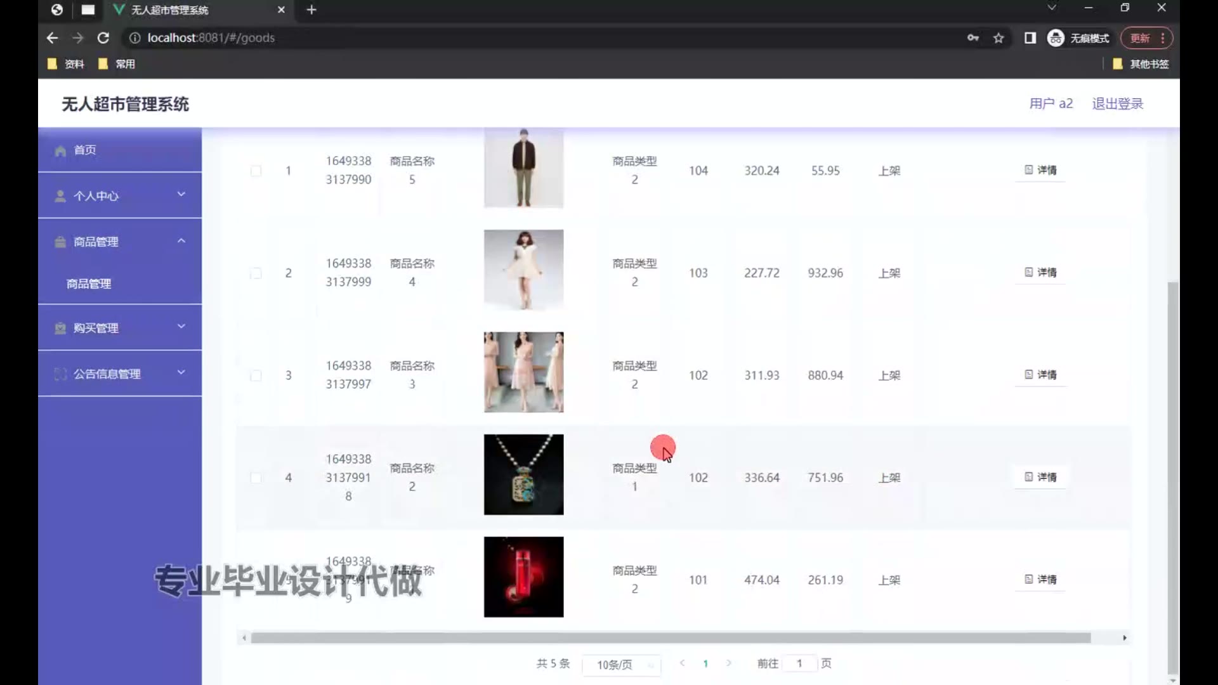The width and height of the screenshot is (1218, 685).
Task: Open the password key icon in address bar
Action: click(x=972, y=38)
